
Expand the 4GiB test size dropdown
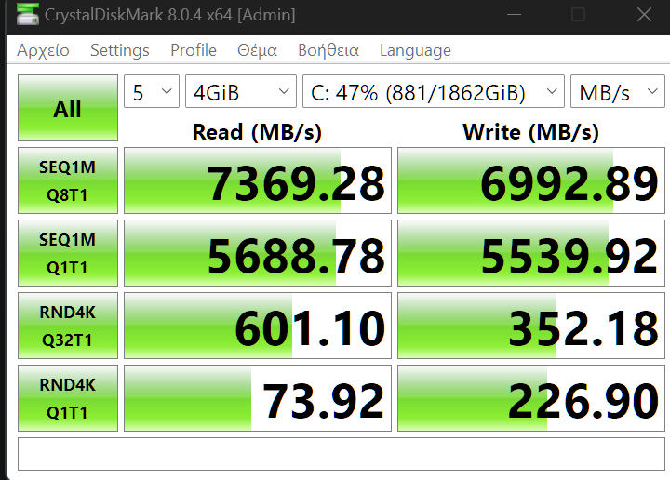pyautogui.click(x=241, y=91)
